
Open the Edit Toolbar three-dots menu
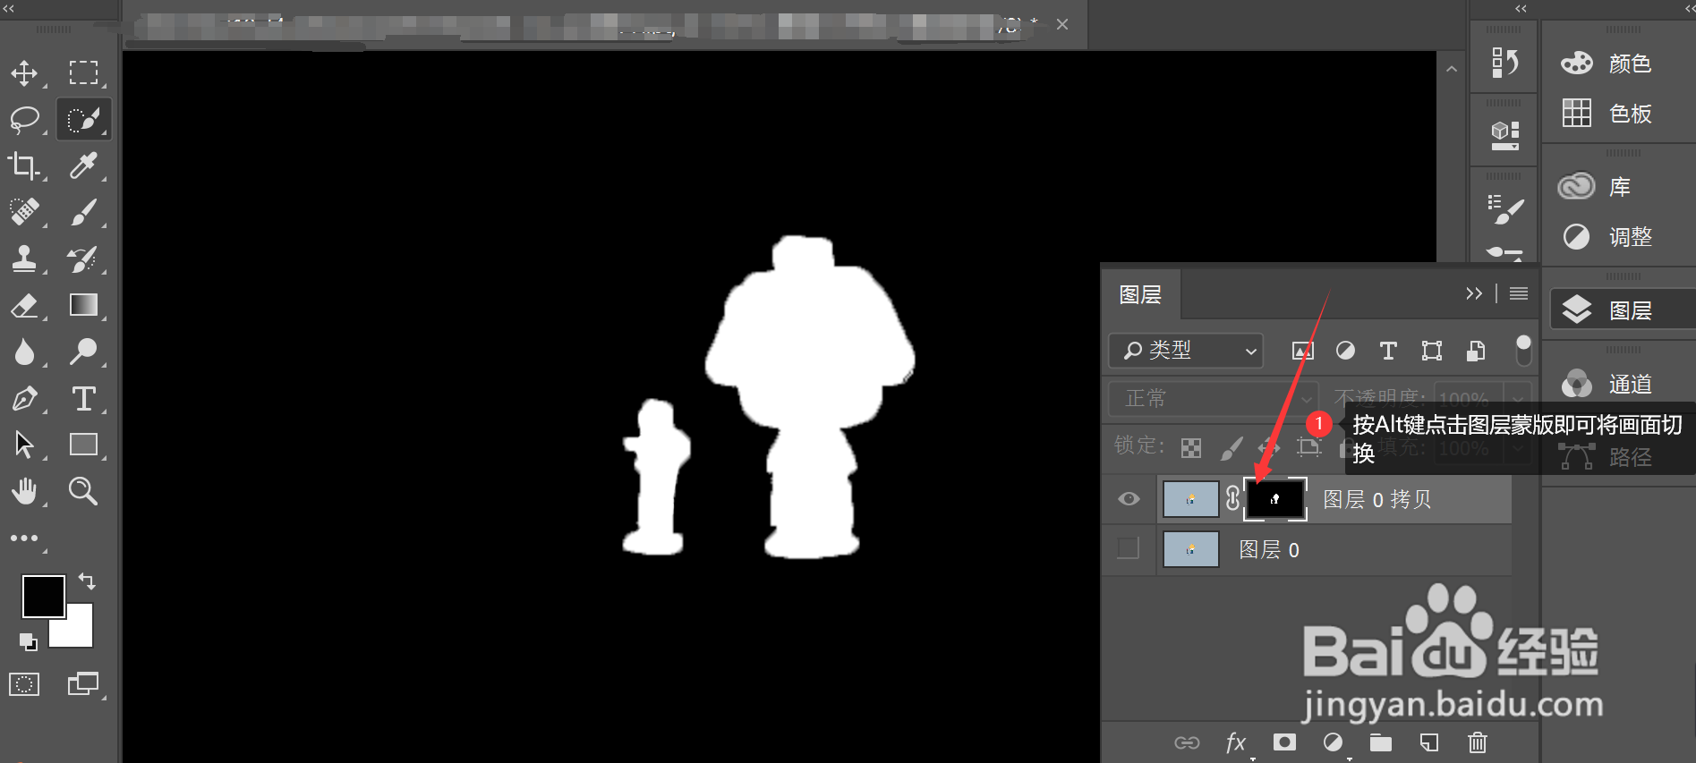pyautogui.click(x=24, y=538)
